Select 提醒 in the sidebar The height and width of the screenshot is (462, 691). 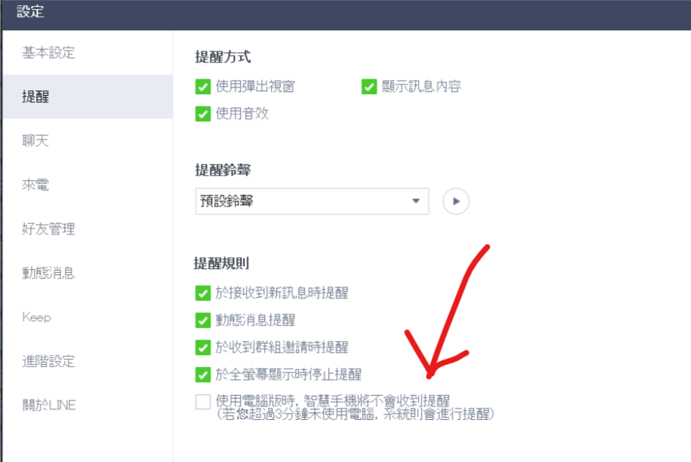[88, 96]
